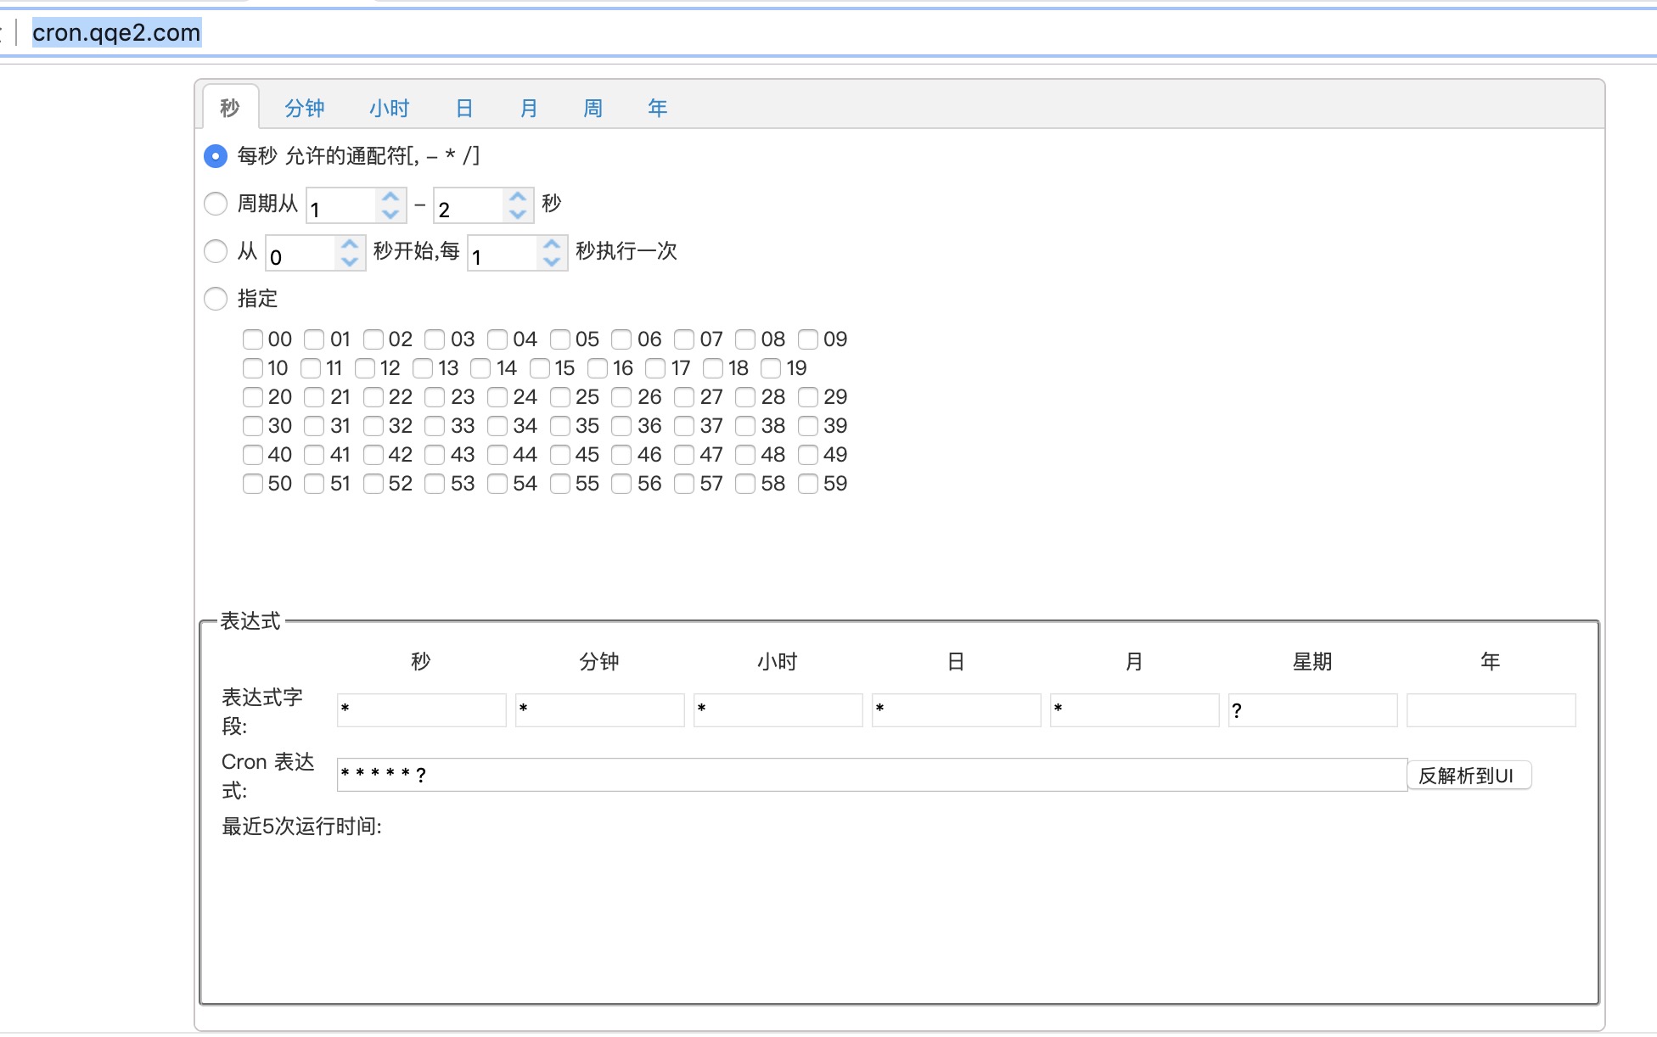The width and height of the screenshot is (1657, 1037).
Task: Enable the 59 seconds checkbox
Action: [808, 484]
